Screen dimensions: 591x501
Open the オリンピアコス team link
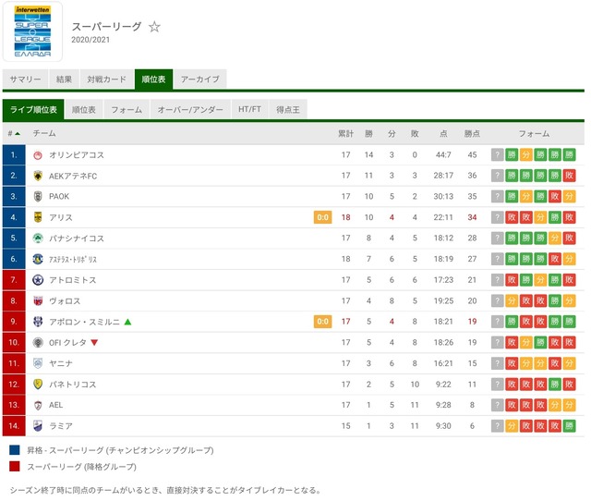point(77,155)
